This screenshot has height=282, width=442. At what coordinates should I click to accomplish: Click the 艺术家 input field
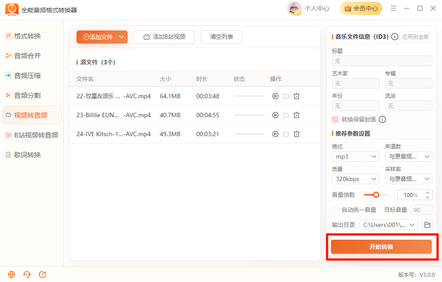point(355,83)
